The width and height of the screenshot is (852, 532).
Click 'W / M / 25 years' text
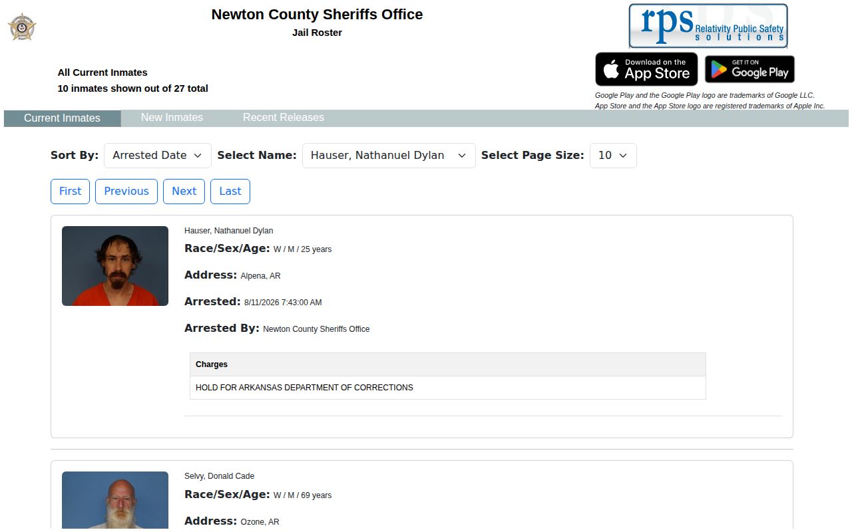302,249
